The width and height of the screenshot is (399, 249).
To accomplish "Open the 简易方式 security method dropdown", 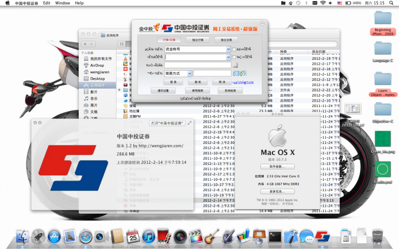I will 190,73.
